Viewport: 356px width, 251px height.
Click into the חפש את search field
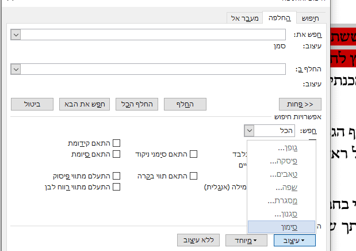click(153, 35)
